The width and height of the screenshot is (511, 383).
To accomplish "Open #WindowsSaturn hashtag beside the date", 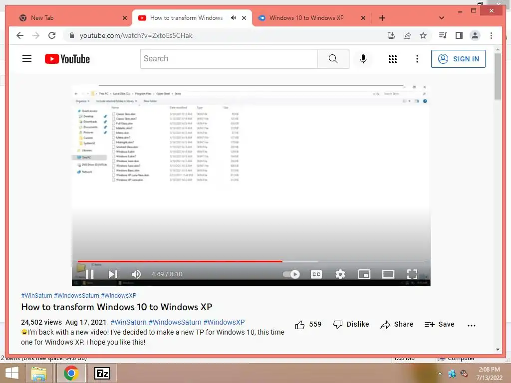I will point(175,323).
